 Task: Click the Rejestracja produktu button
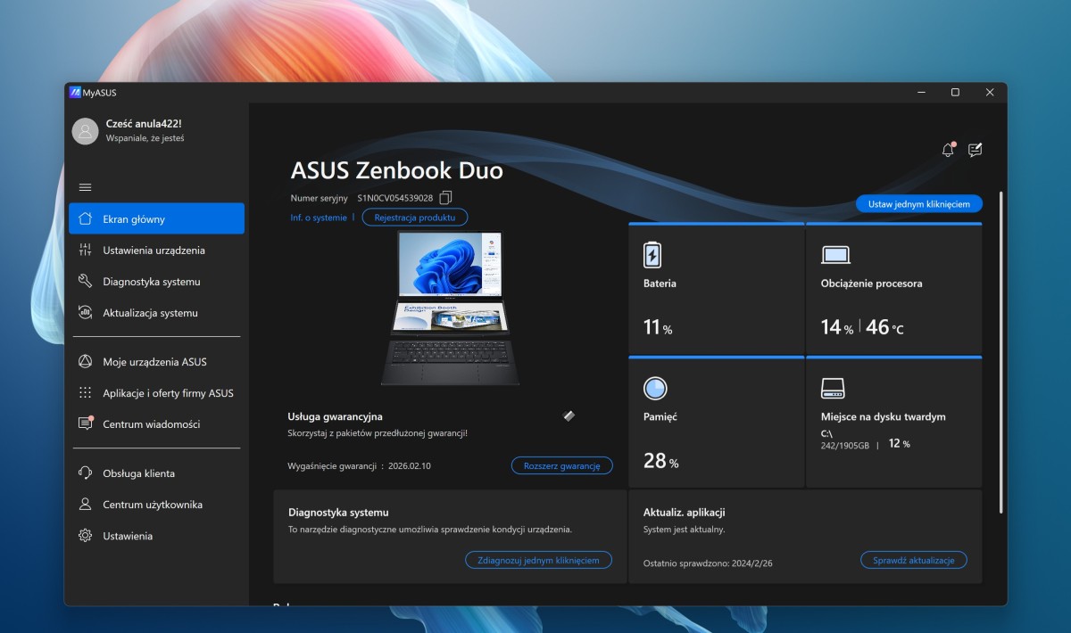point(415,218)
